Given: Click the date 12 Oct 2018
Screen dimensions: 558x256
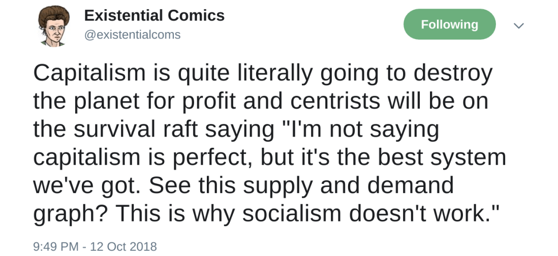Looking at the screenshot, I should (x=123, y=246).
